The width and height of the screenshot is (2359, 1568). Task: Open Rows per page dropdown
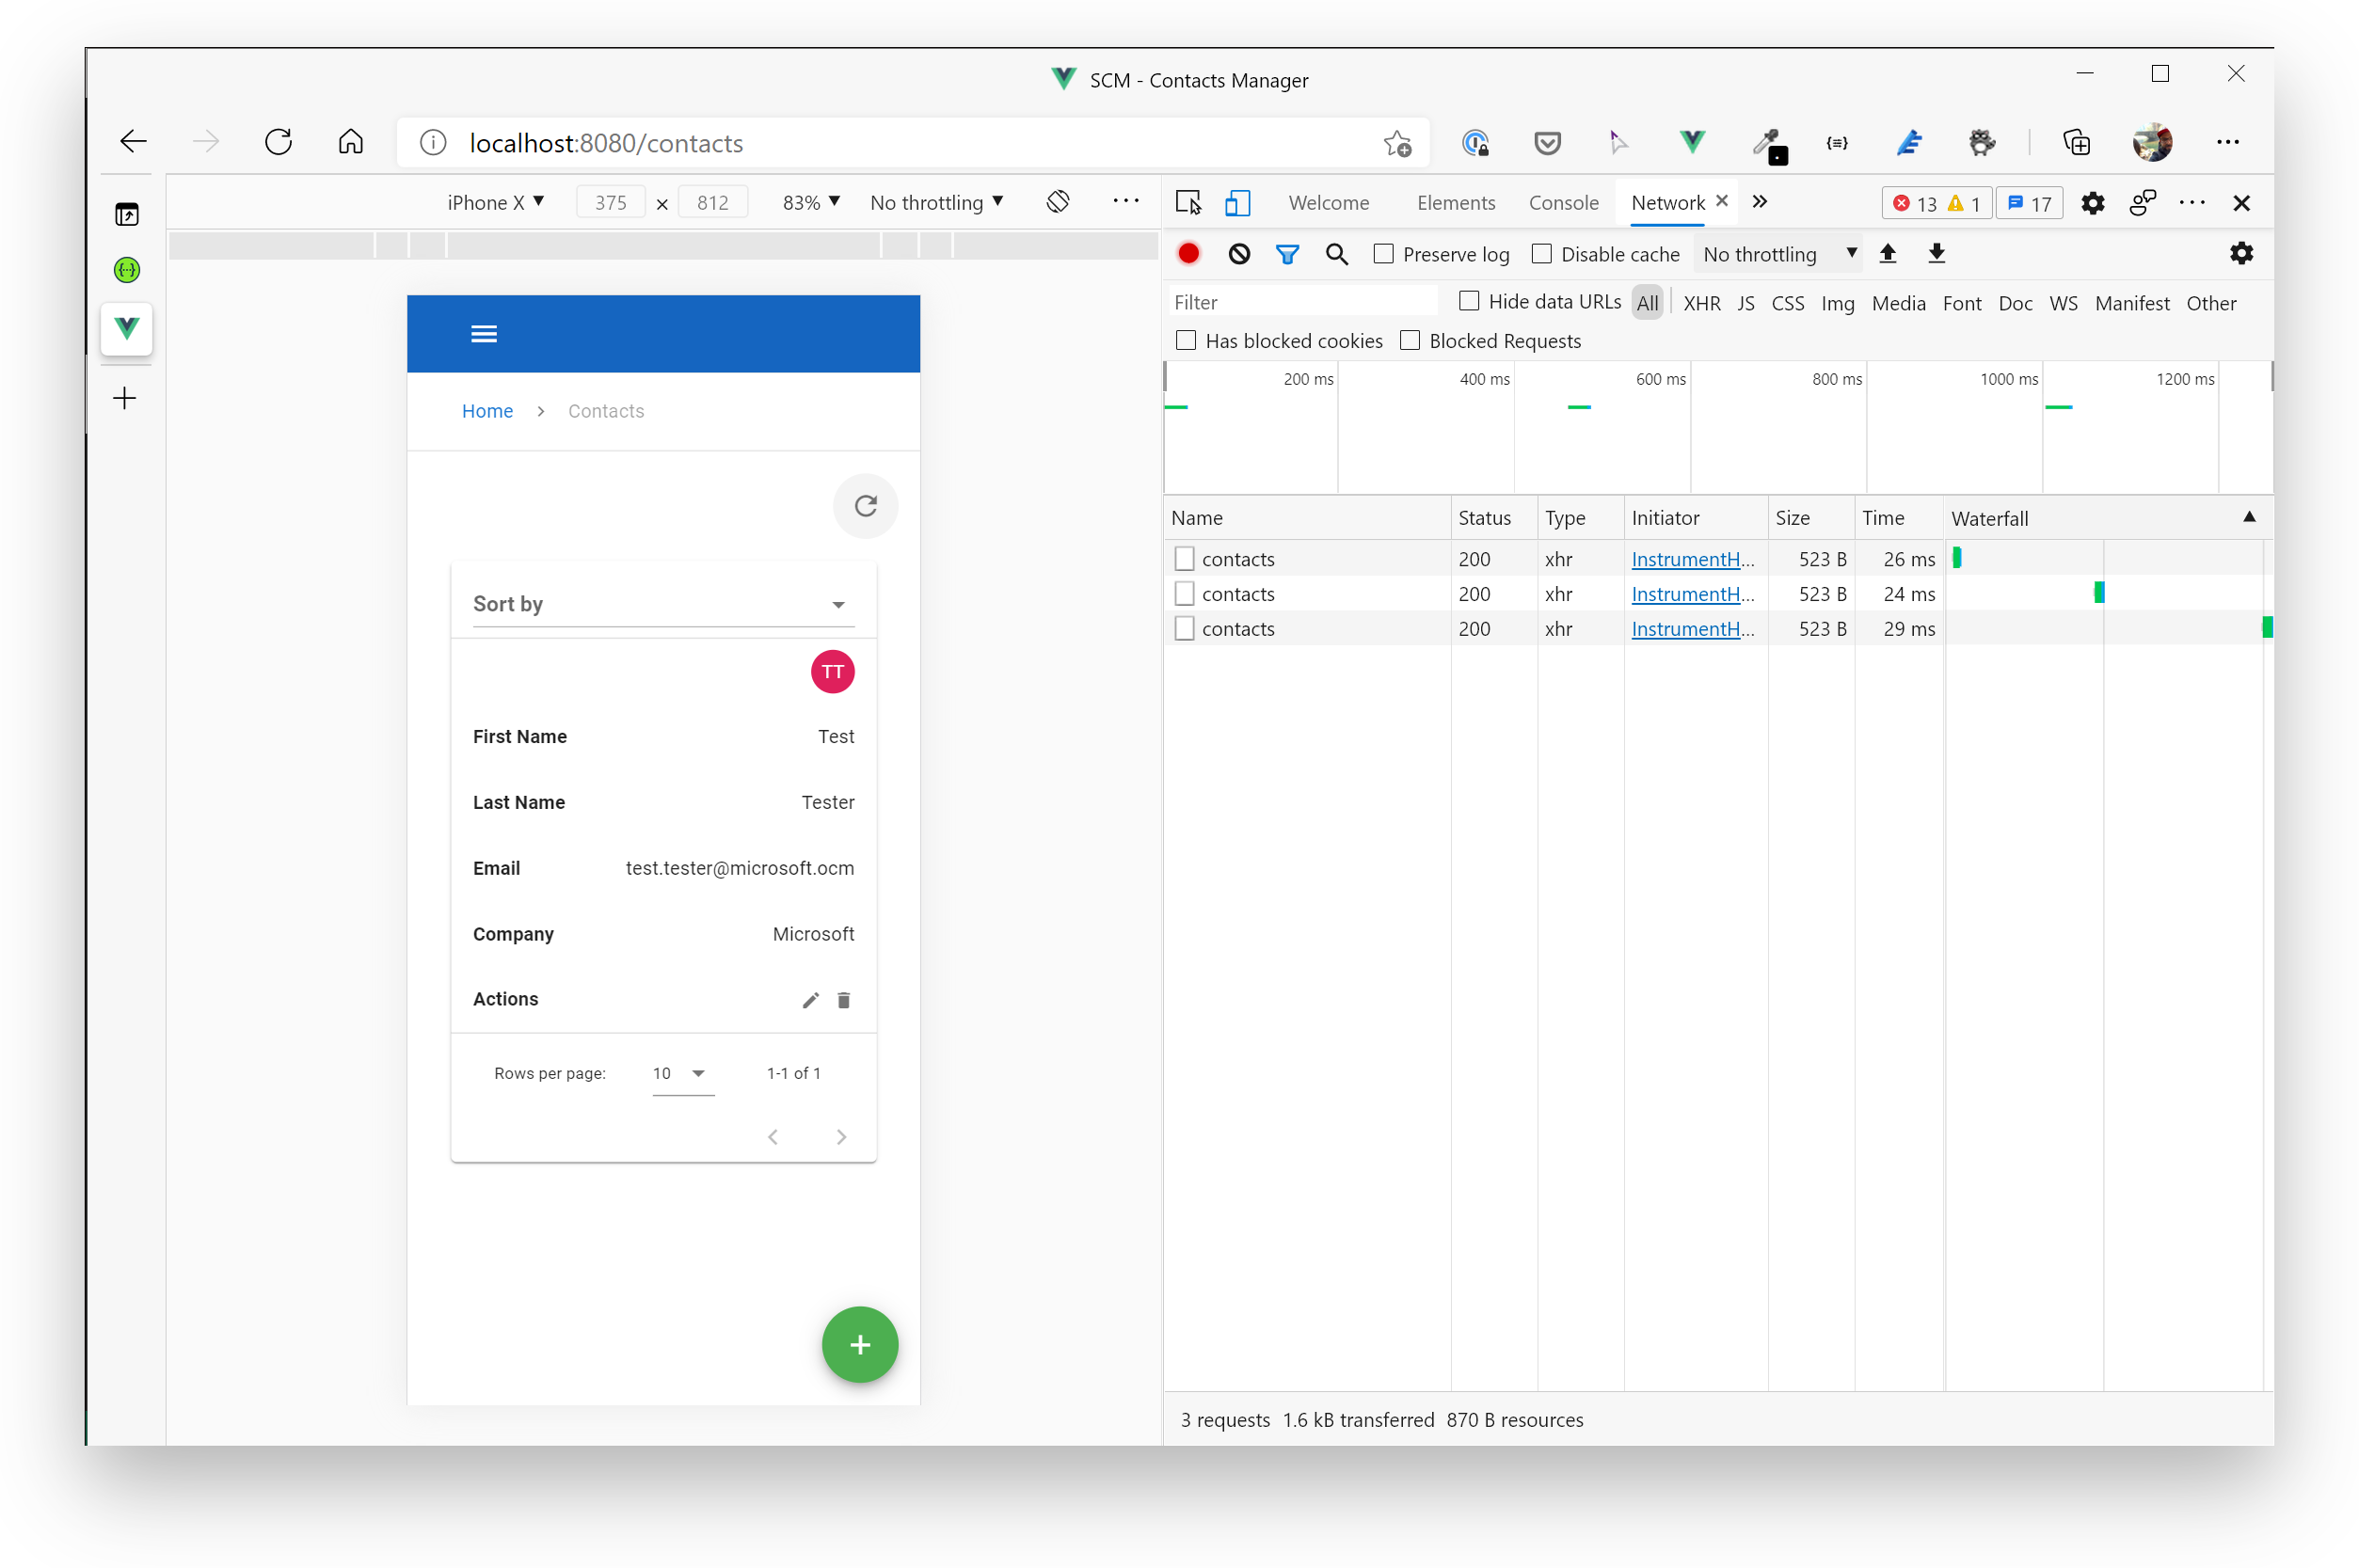(x=682, y=1073)
